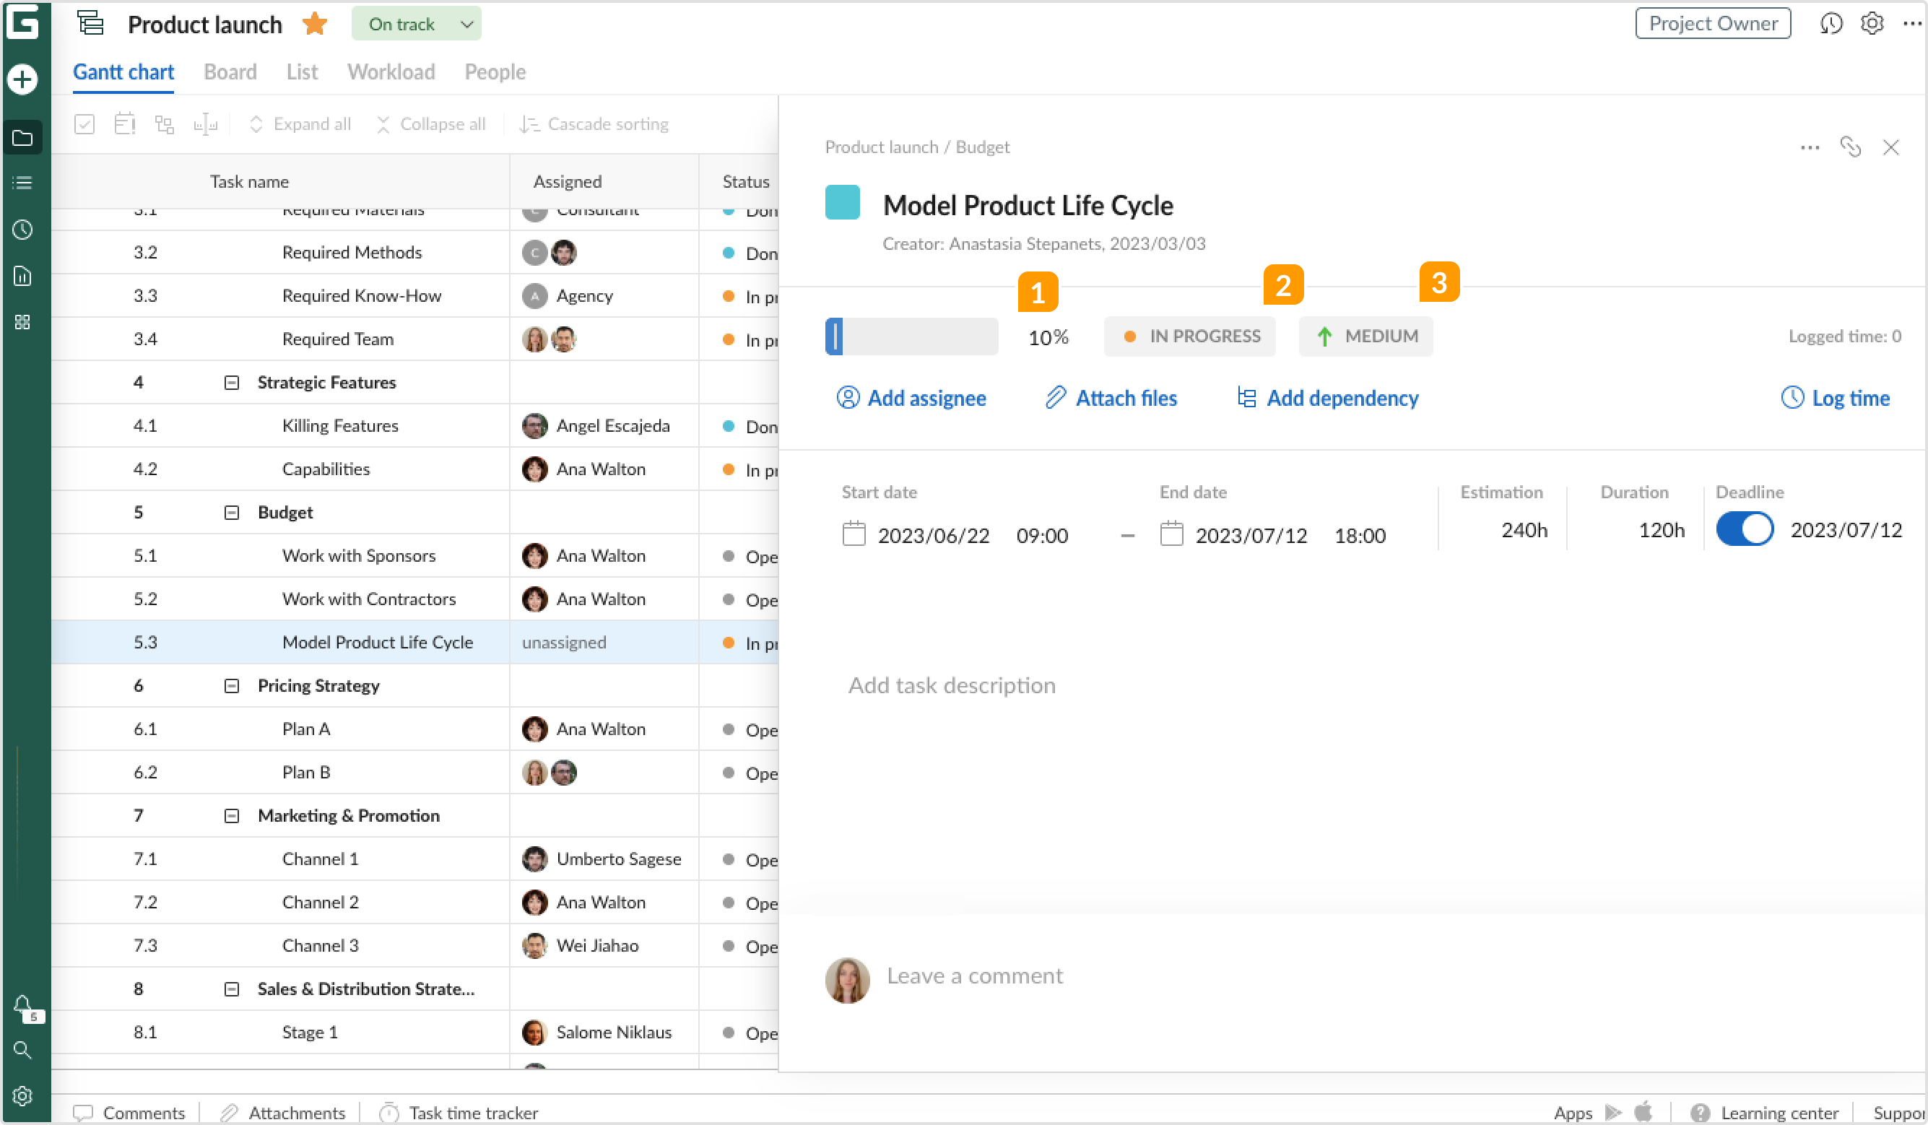Image resolution: width=1928 pixels, height=1125 pixels.
Task: Click the Leave a comment field
Action: 974,976
